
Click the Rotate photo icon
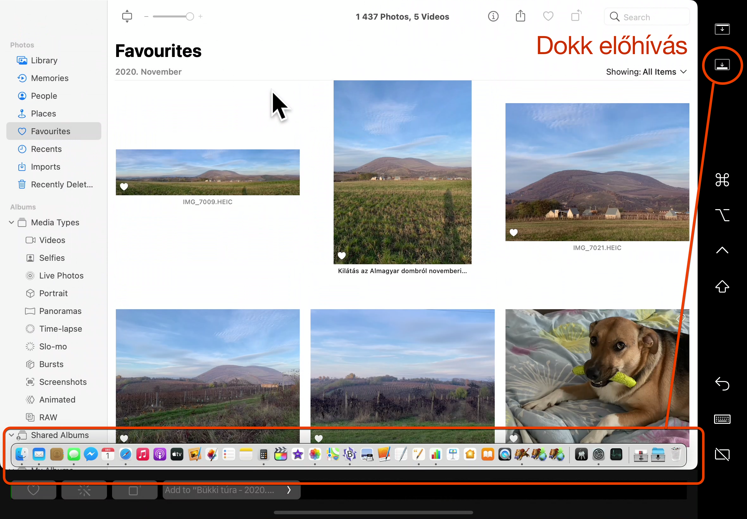[x=576, y=16]
